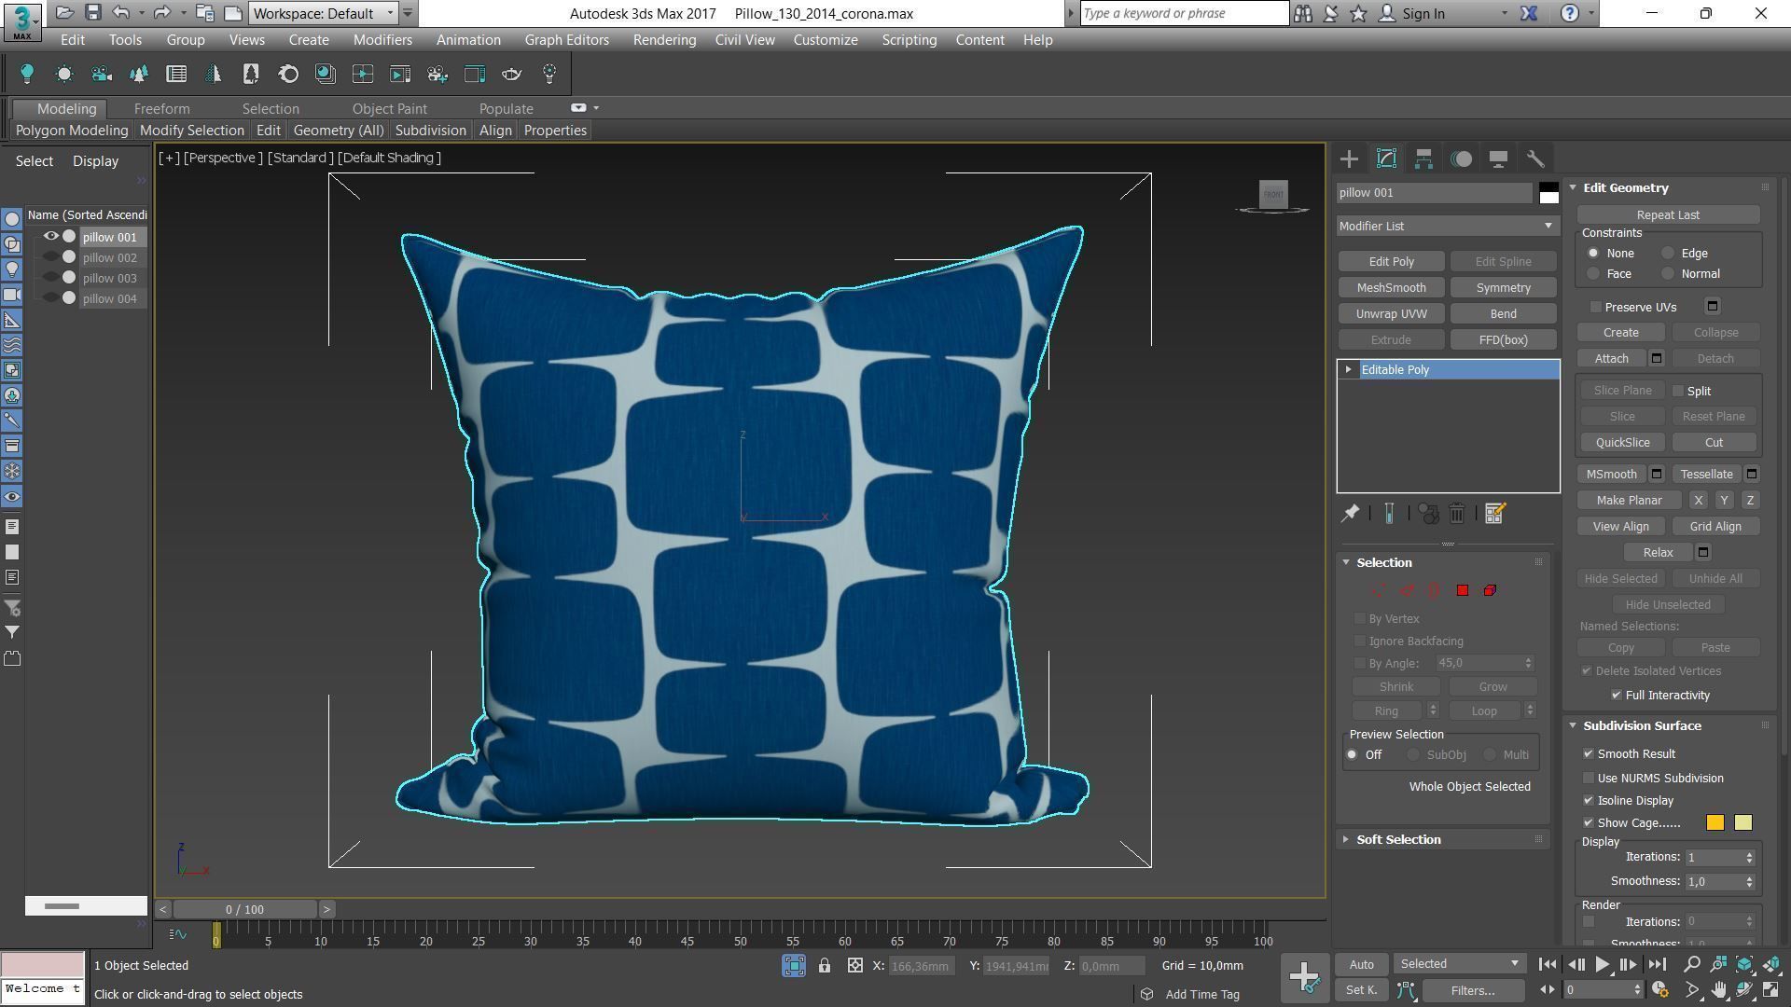1791x1007 pixels.
Task: Click the Unwrap UVW button
Action: pyautogui.click(x=1391, y=314)
